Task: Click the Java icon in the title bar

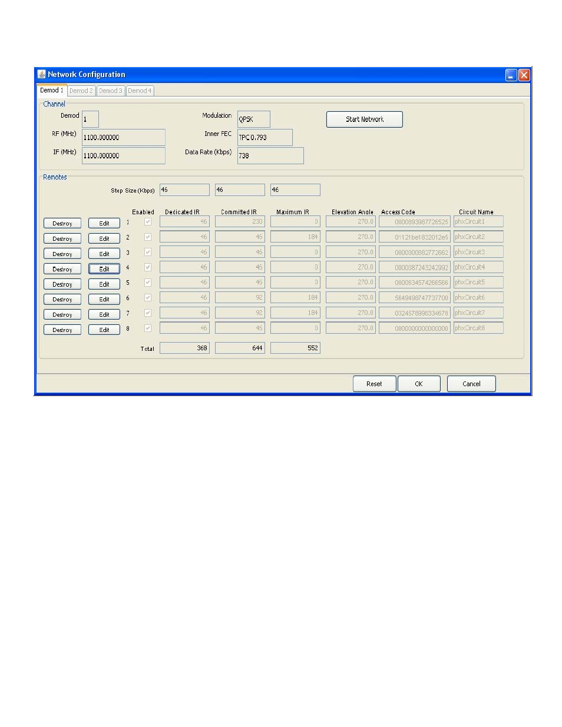Action: [x=41, y=74]
